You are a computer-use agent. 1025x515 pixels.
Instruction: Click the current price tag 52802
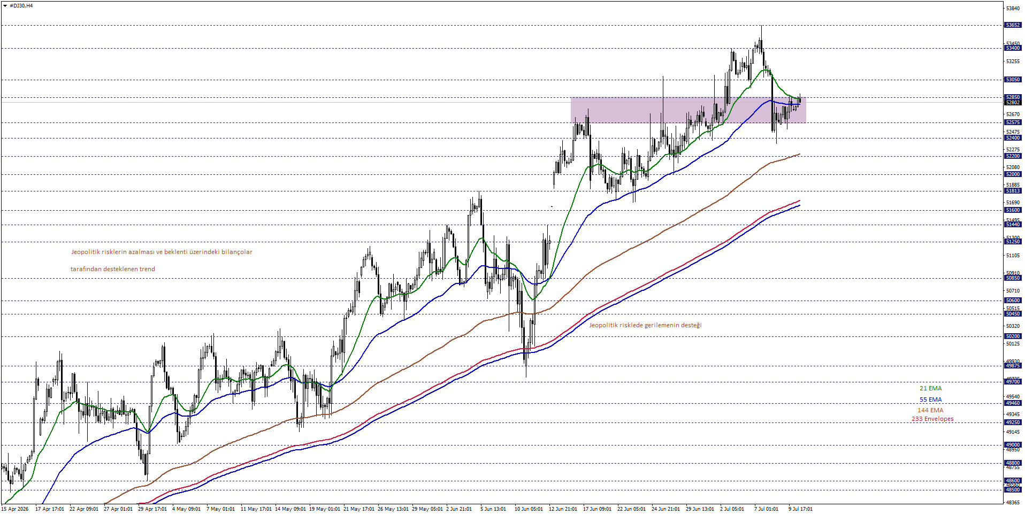point(1013,103)
